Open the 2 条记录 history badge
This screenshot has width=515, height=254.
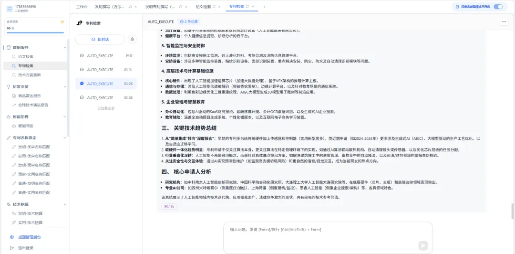coord(189,21)
